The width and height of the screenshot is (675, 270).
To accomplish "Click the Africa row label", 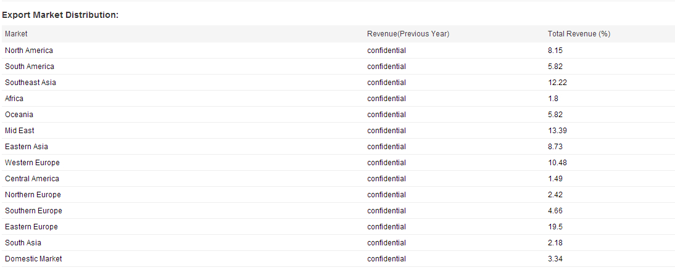I will 14,99.
